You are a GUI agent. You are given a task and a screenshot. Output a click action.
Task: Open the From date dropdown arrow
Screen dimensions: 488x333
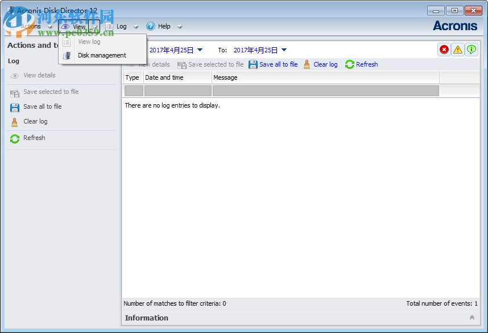pos(200,50)
